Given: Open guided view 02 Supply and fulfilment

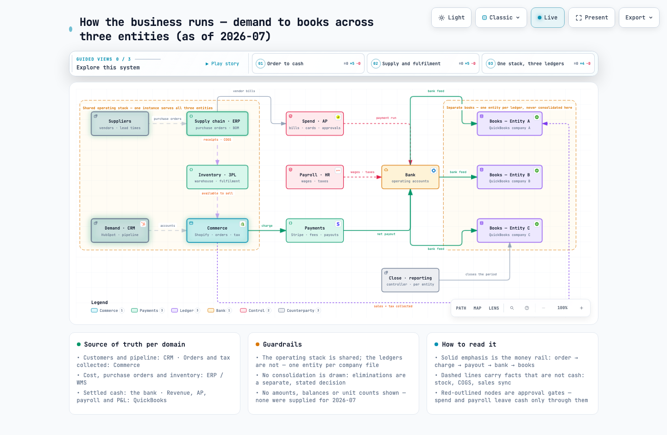Looking at the screenshot, I should point(422,63).
